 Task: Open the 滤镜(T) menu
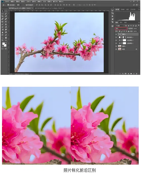(39, 2)
